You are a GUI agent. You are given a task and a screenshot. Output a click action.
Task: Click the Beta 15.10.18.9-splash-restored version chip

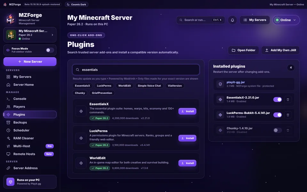(42, 4)
